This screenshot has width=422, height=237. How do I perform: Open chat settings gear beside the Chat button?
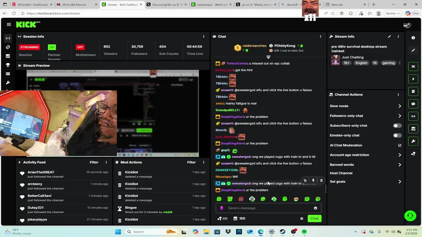click(302, 219)
